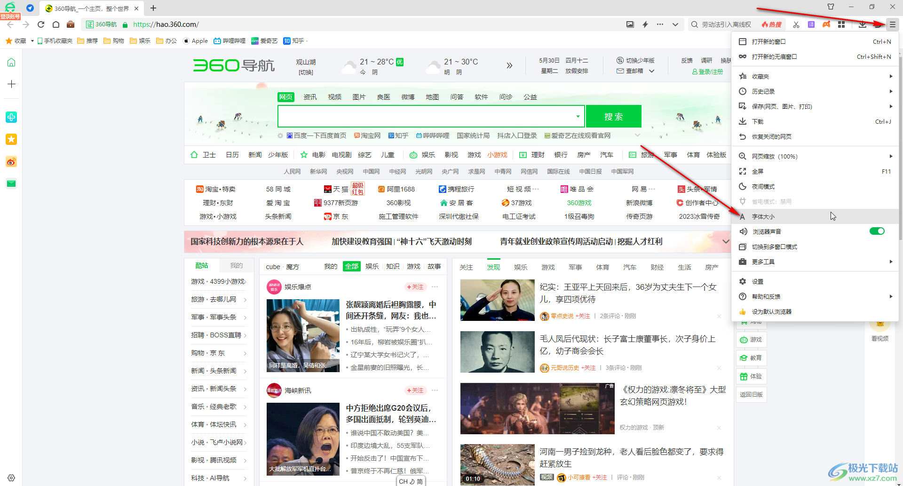Image resolution: width=903 pixels, height=486 pixels.
Task: Expand the 网页缩放 (100%) submenu
Action: (815, 156)
